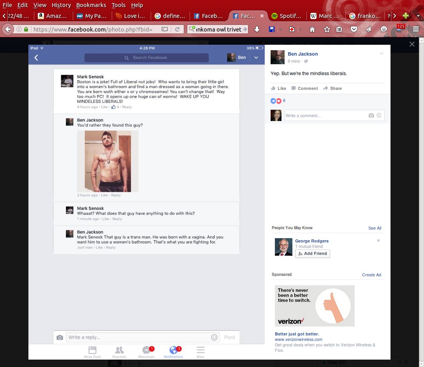Go to the Firefox home page icon
The image size is (424, 367).
pos(312,30)
